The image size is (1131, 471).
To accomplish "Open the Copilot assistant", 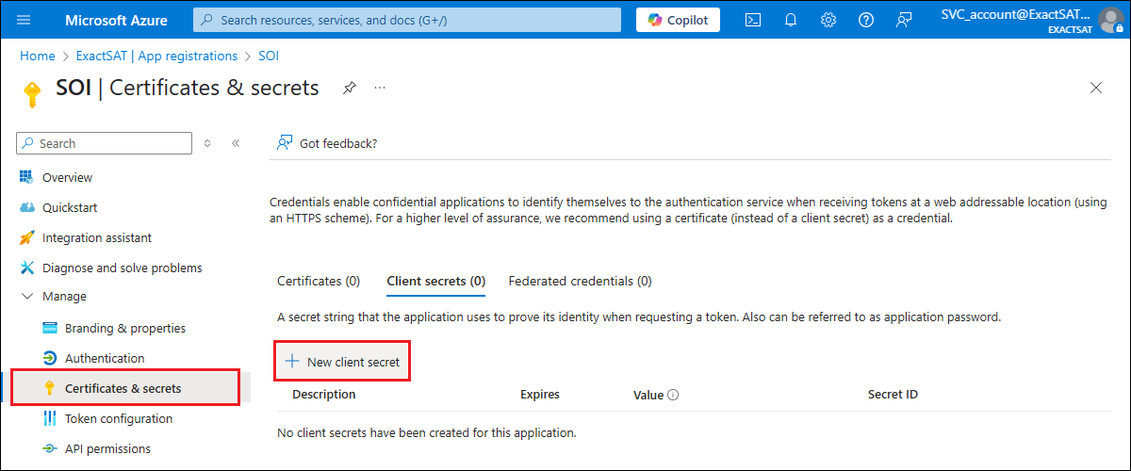I will [x=679, y=20].
